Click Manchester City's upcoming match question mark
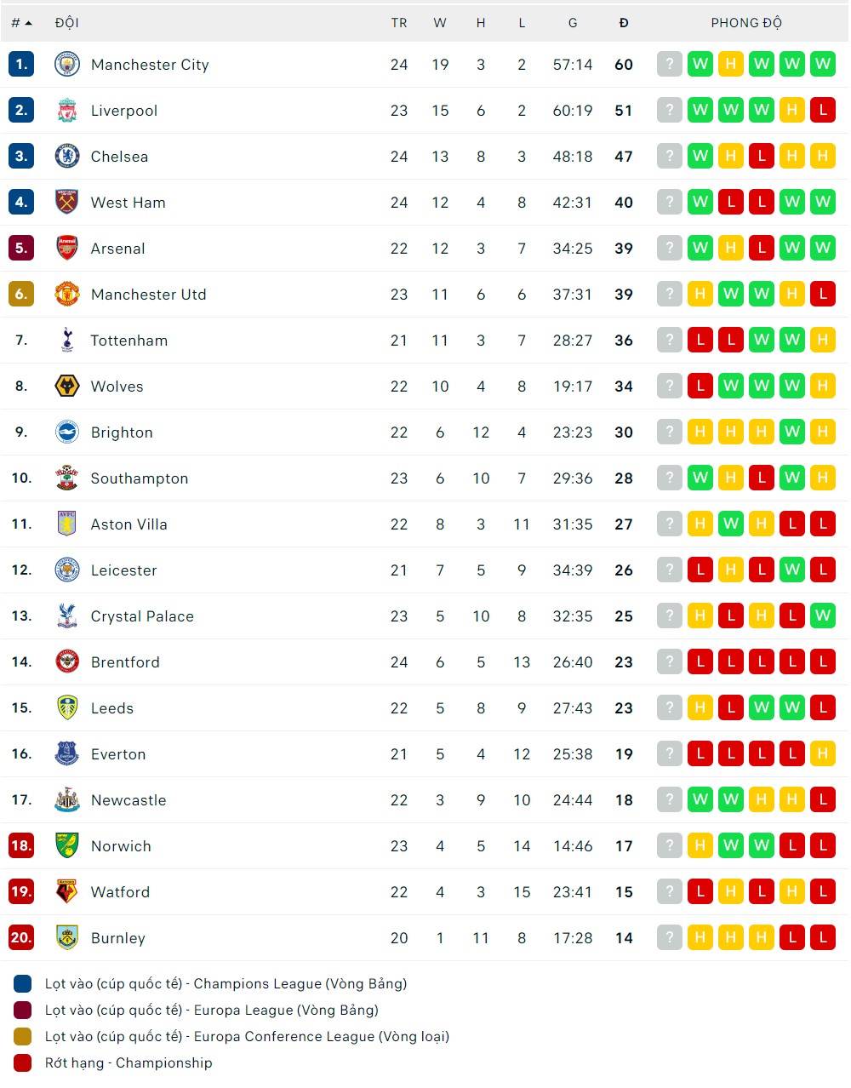The height and width of the screenshot is (1088, 851). tap(670, 64)
